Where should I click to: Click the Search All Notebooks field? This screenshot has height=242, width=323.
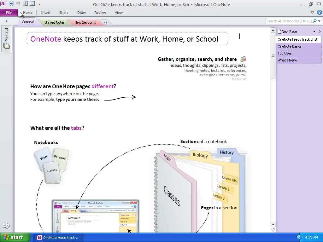click(x=289, y=21)
